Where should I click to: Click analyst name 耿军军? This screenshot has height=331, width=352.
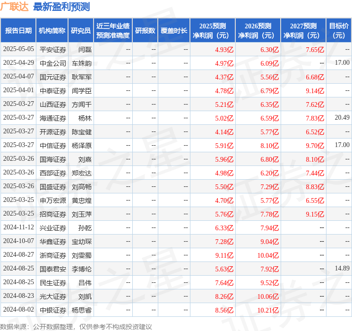click(x=82, y=77)
